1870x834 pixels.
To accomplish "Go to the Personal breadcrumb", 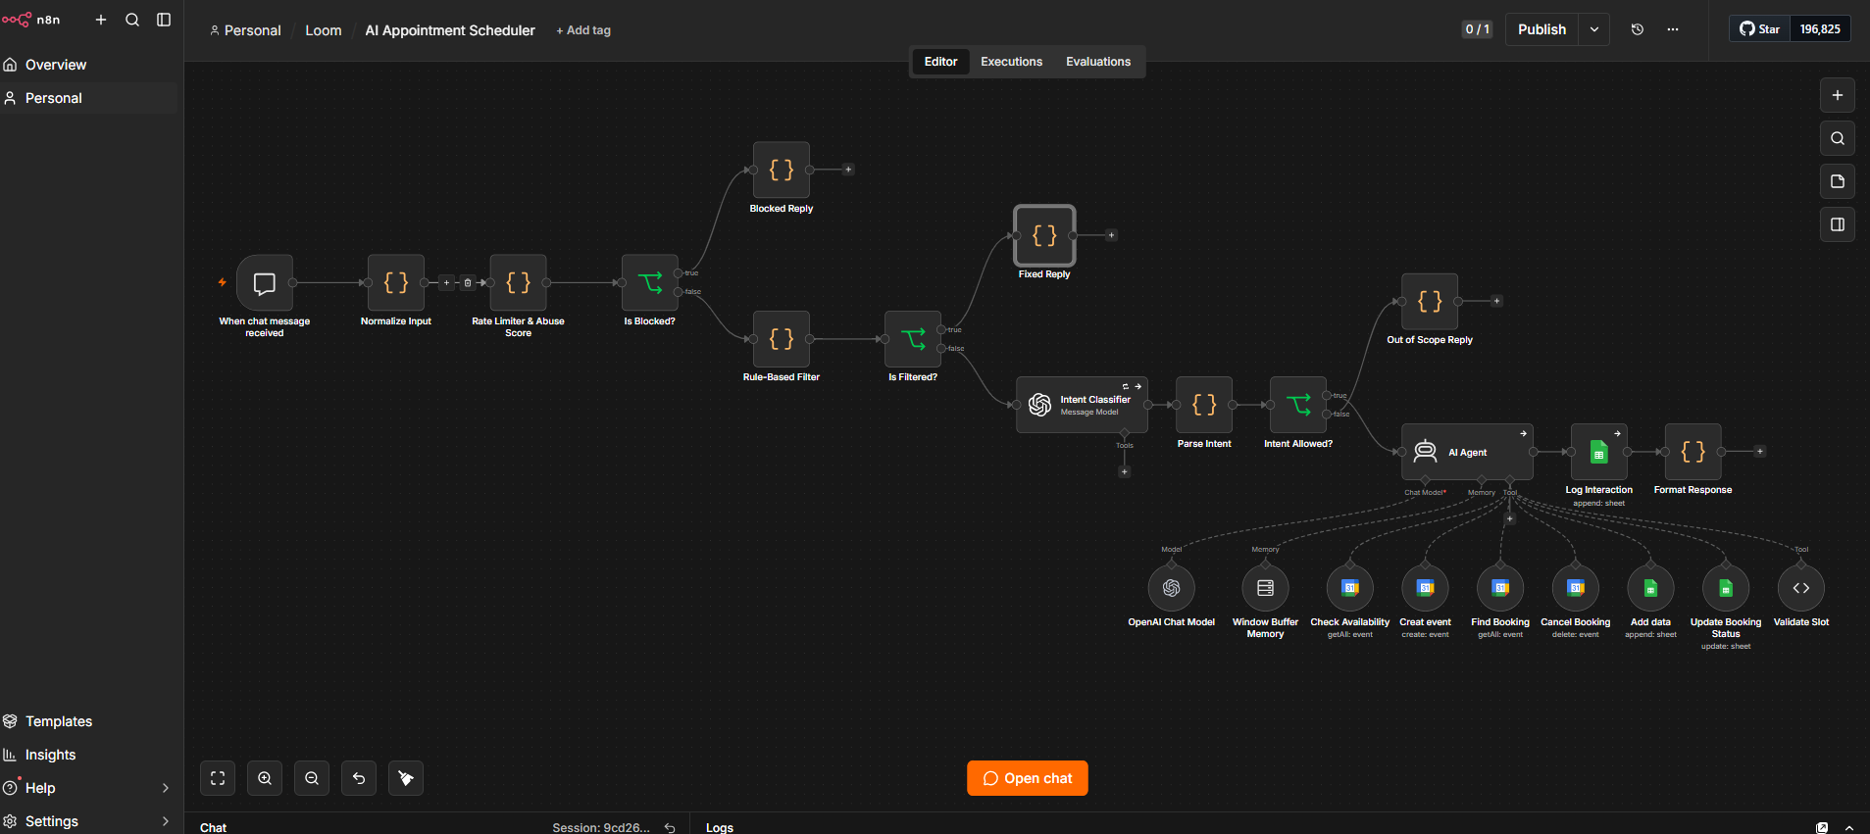I will 245,30.
